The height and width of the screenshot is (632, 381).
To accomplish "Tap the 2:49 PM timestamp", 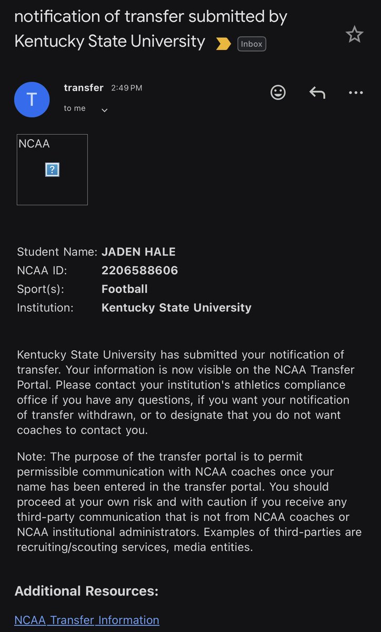I will pos(126,88).
